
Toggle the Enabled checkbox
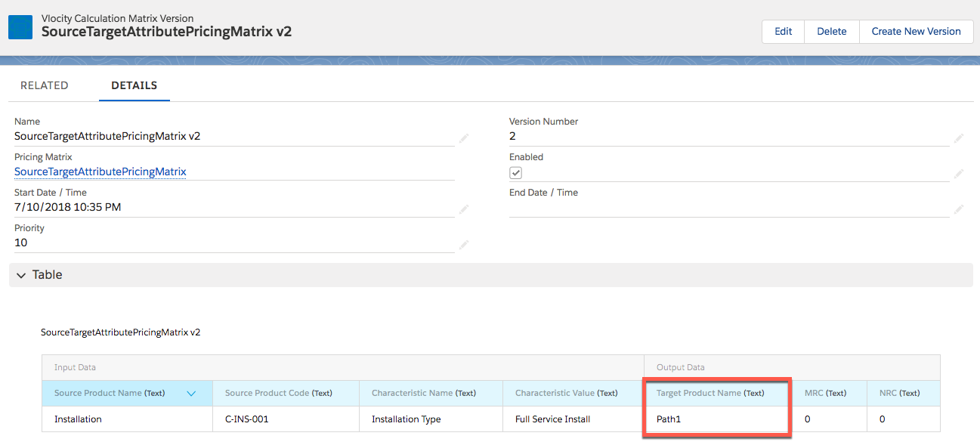(516, 172)
